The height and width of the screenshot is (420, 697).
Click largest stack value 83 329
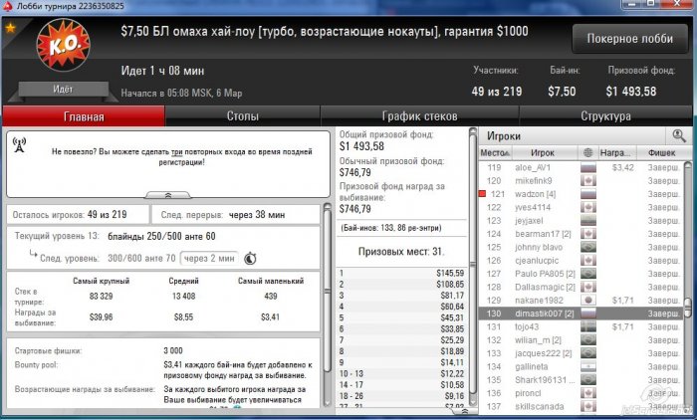click(101, 296)
